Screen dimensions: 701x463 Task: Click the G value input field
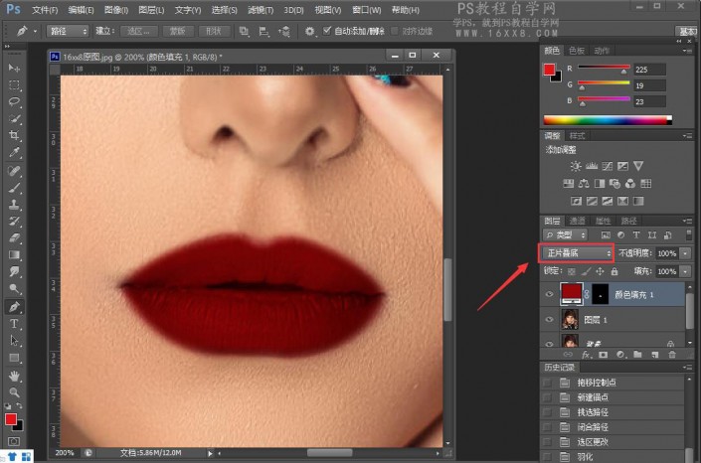click(x=649, y=85)
